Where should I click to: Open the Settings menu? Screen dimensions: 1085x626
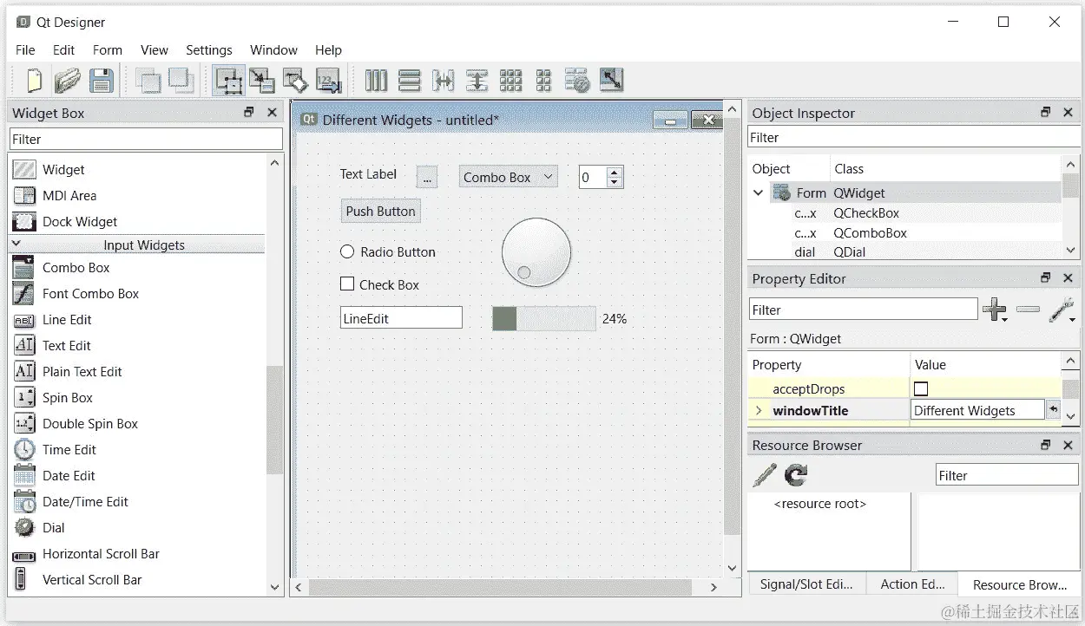(209, 49)
